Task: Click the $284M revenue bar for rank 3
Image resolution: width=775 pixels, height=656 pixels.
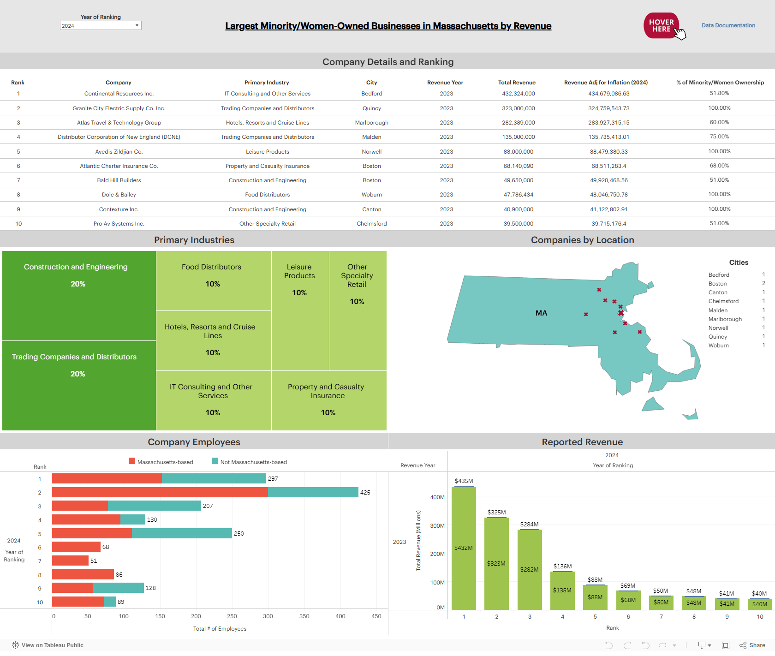Action: 530,570
